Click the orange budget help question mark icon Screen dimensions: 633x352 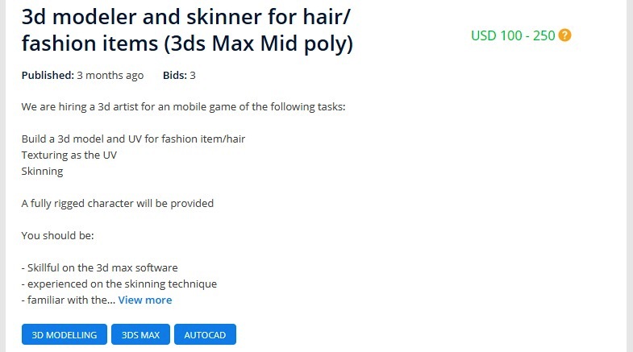point(564,35)
